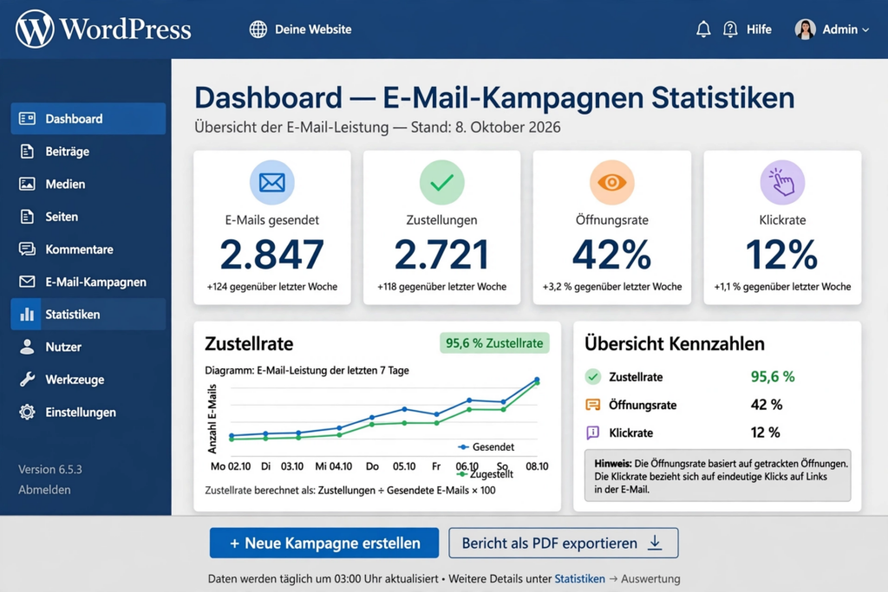Expand the Admin account dropdown arrow

point(865,30)
